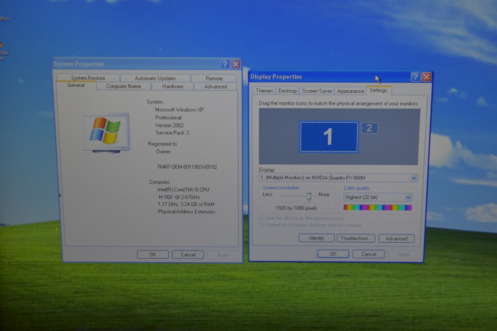Open the Advanced tab in System Properties

pos(216,87)
